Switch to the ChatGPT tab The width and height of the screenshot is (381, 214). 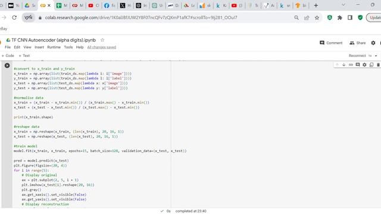pyautogui.click(x=142, y=5)
